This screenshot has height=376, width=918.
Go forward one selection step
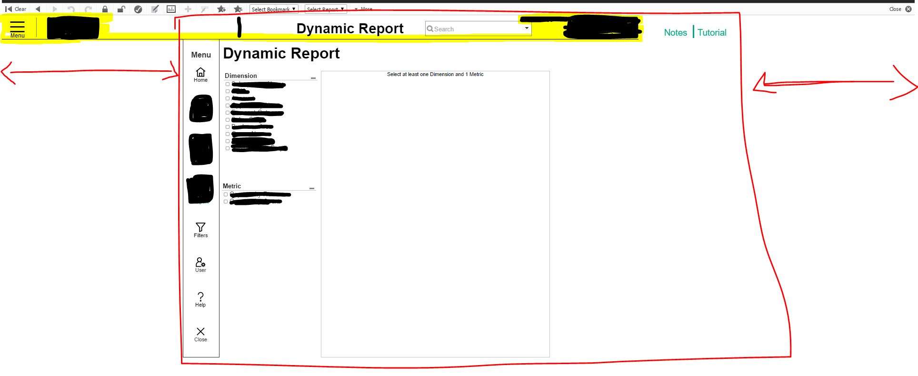tap(55, 9)
